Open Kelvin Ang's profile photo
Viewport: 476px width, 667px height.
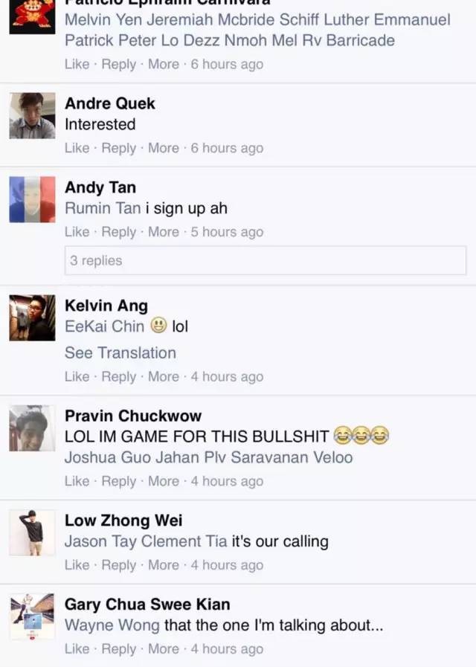[x=32, y=318]
